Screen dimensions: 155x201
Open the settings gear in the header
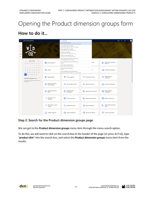[125, 41]
